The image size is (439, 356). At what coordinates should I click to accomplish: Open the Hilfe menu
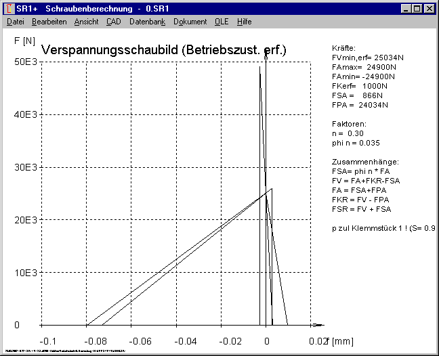[x=244, y=22]
